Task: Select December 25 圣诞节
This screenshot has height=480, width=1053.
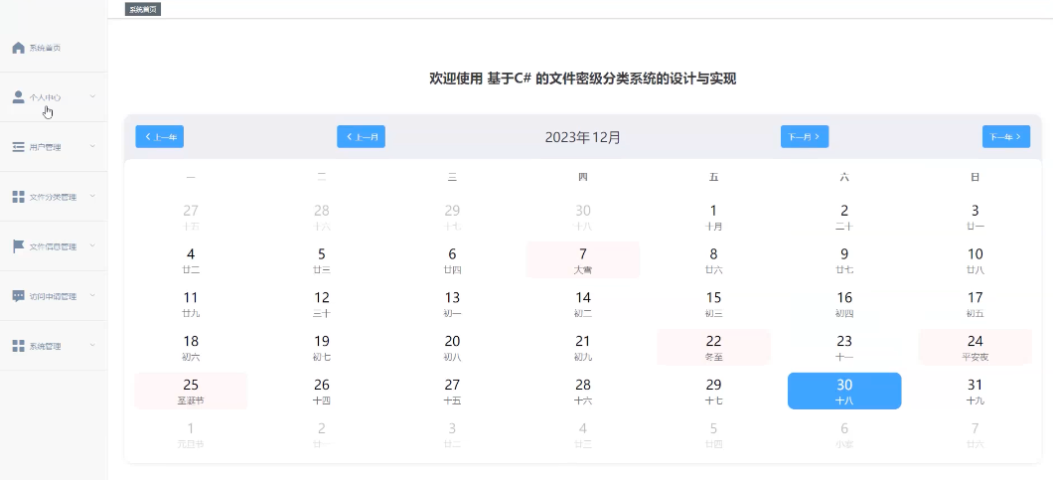Action: [191, 391]
